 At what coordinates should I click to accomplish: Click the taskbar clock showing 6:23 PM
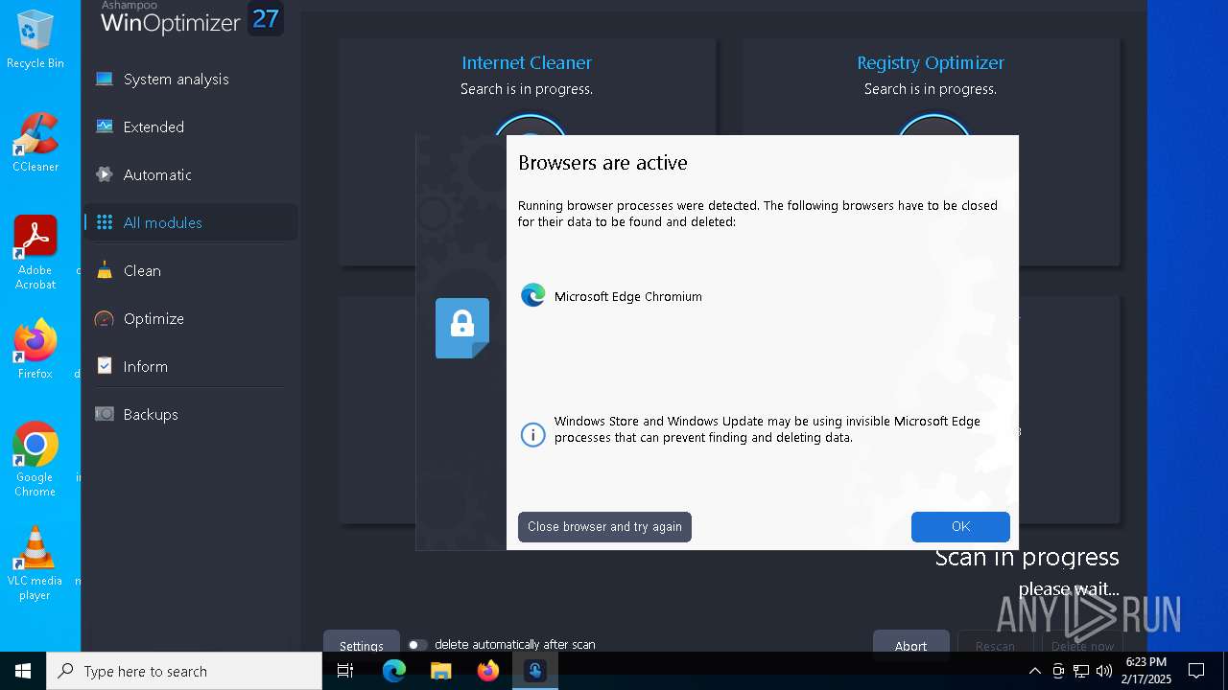point(1146,671)
